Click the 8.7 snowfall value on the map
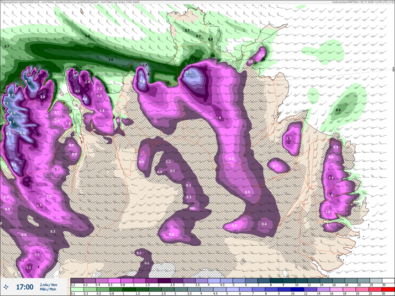Image resolution: width=395 pixels, height=296 pixels. (12, 122)
